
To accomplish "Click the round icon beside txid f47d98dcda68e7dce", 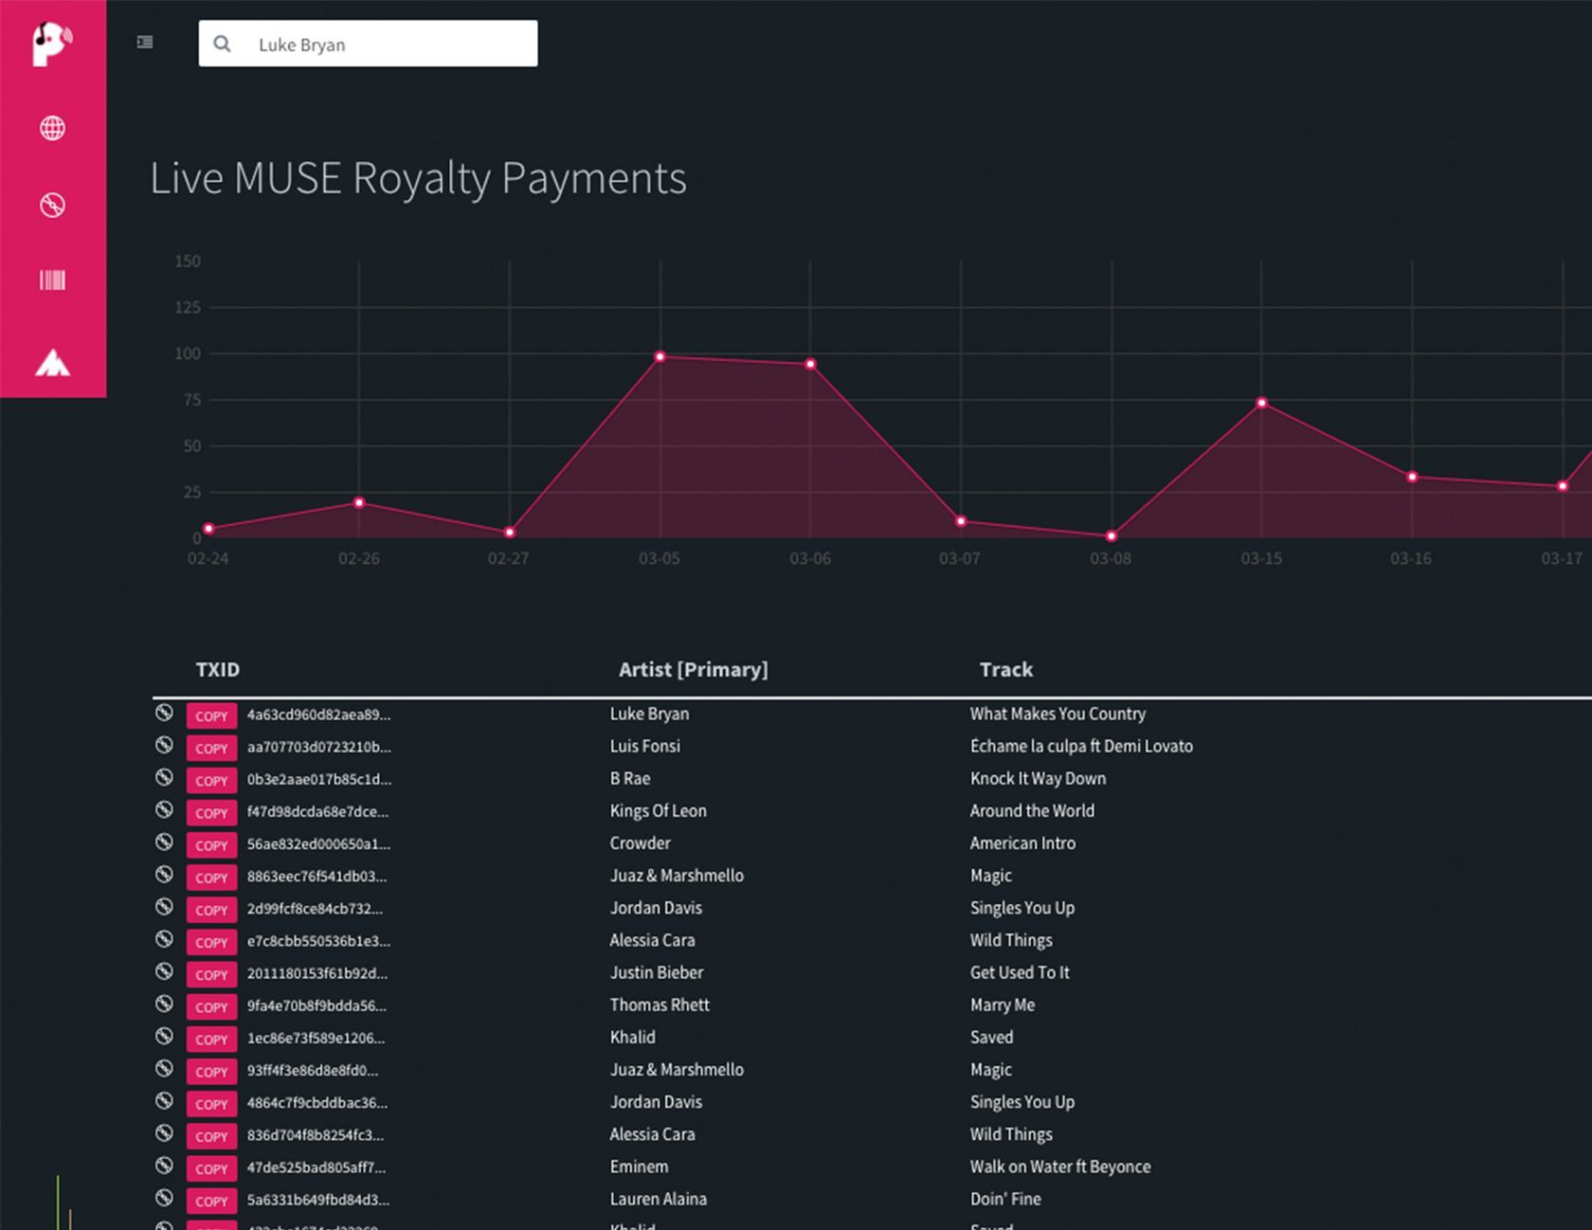I will 164,809.
